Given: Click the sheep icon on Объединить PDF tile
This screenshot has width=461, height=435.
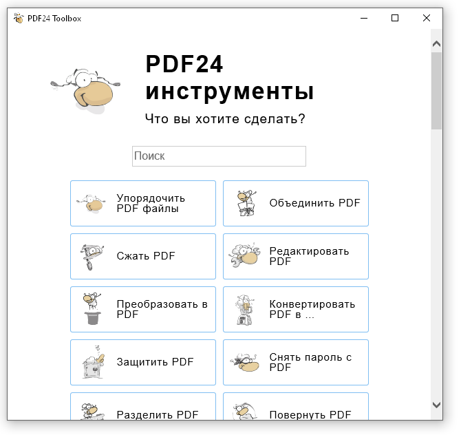Looking at the screenshot, I should point(246,203).
